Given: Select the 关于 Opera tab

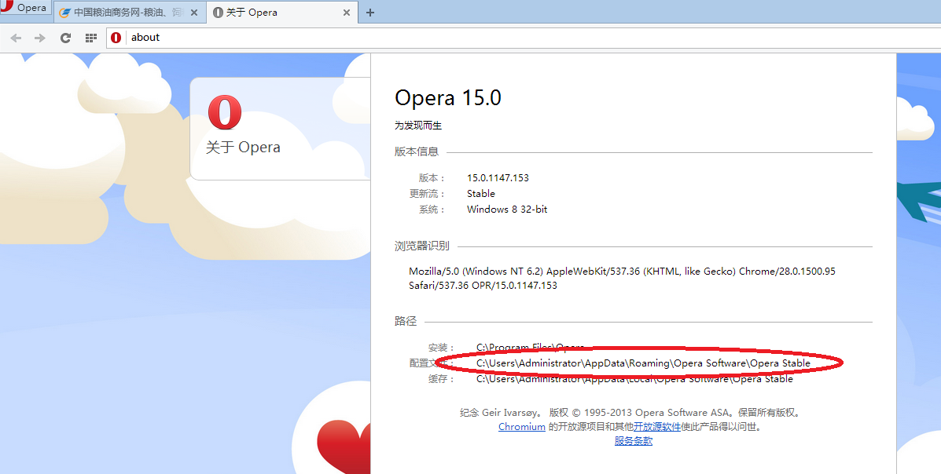Looking at the screenshot, I should point(282,12).
